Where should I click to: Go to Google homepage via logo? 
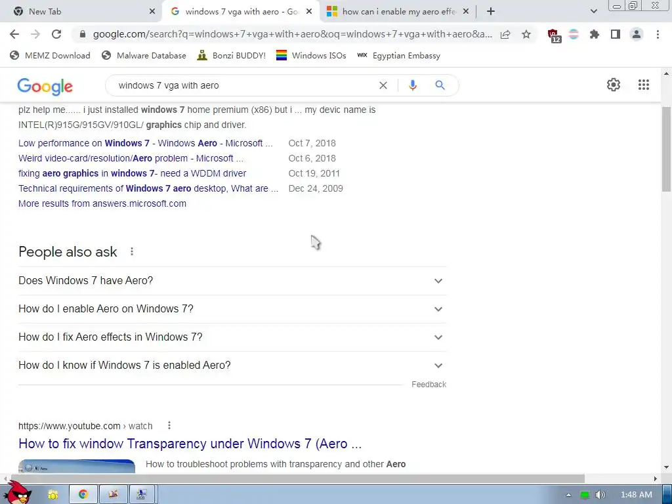pos(45,86)
